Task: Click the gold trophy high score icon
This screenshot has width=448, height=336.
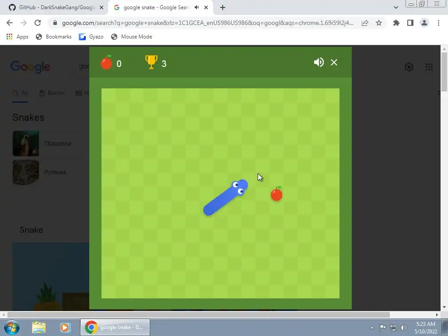Action: pos(151,62)
